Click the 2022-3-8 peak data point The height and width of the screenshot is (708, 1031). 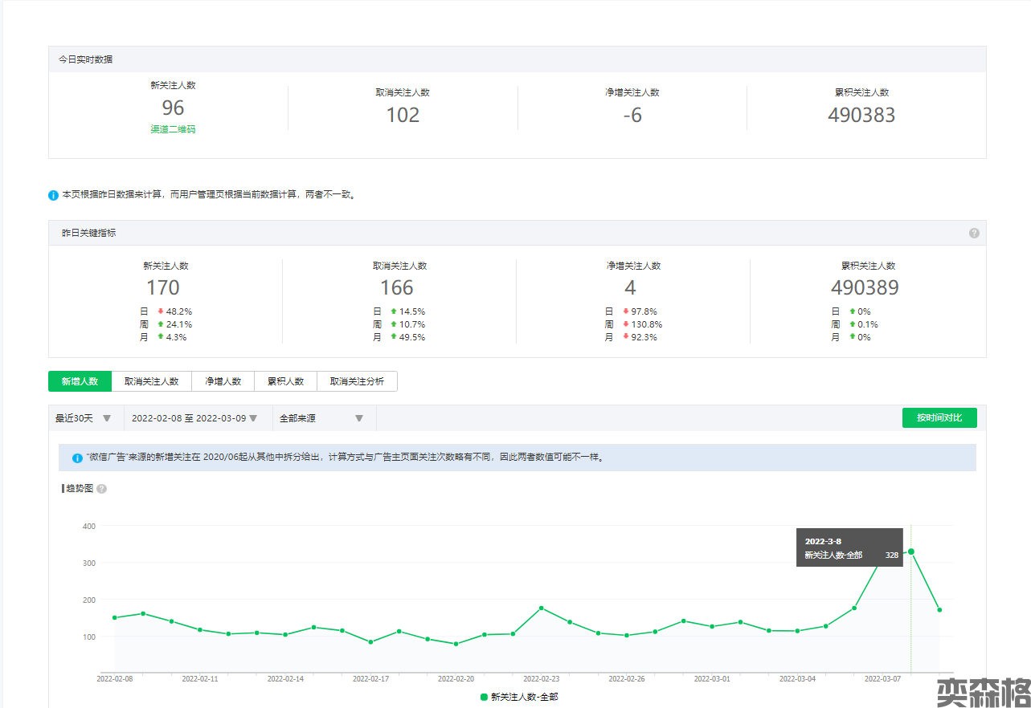910,551
